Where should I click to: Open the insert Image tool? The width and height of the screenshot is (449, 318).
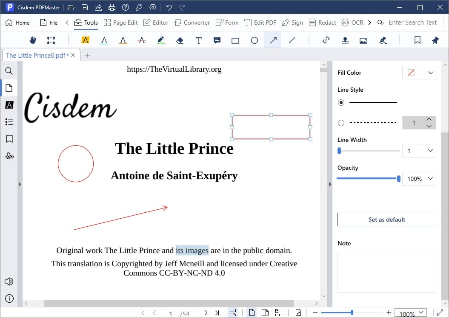tap(363, 40)
